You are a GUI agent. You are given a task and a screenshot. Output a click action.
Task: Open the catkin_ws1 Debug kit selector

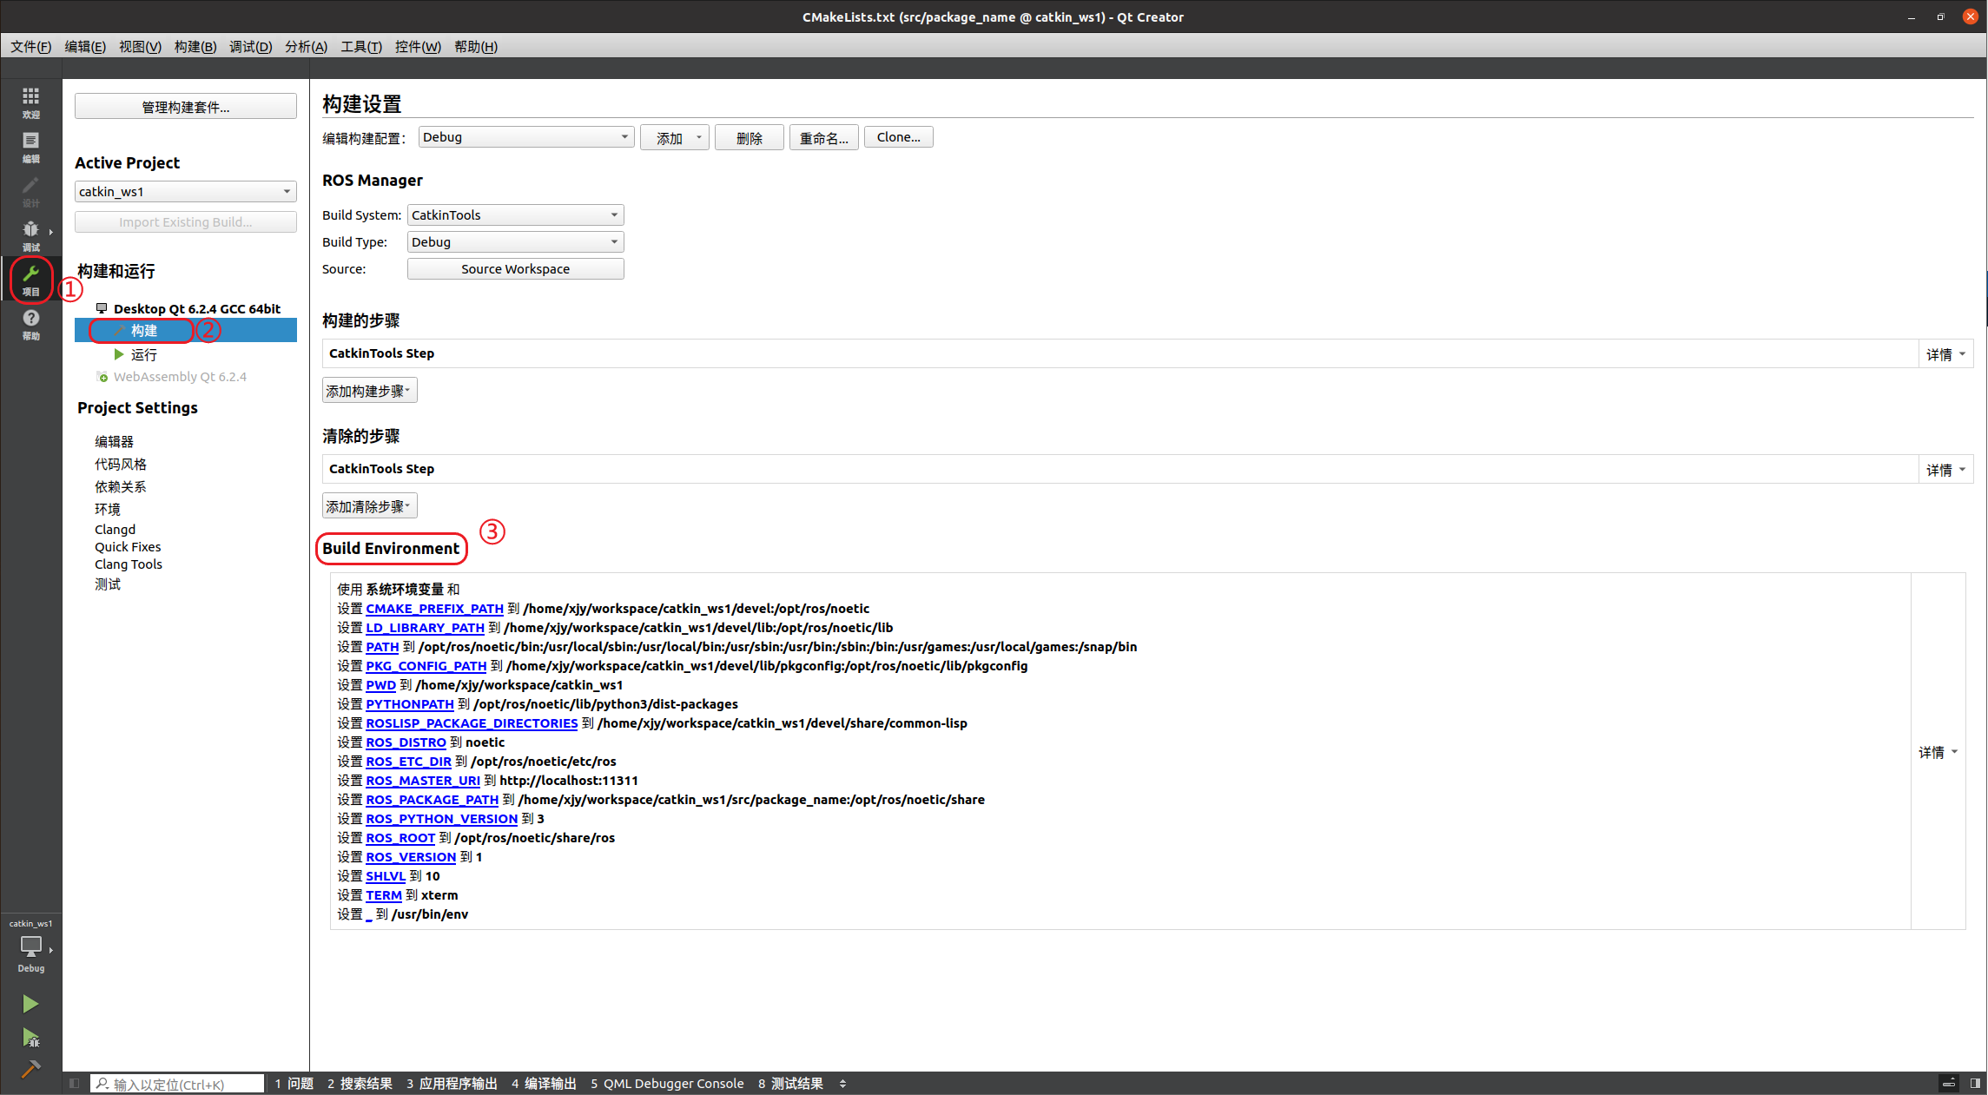[x=30, y=948]
